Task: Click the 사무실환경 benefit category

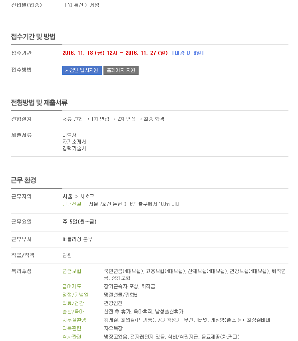Action: [74, 320]
